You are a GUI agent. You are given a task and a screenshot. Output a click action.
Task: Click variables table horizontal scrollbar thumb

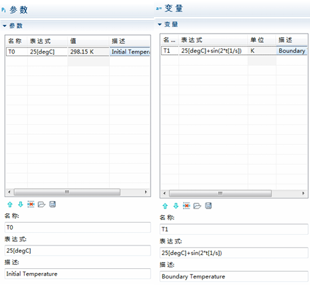tap(220, 193)
